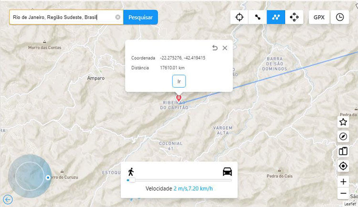Select the two-spot route mode icon
The height and width of the screenshot is (207, 358).
(x=258, y=17)
